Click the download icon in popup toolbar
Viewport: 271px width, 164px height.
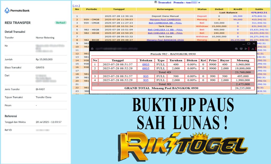(253, 49)
